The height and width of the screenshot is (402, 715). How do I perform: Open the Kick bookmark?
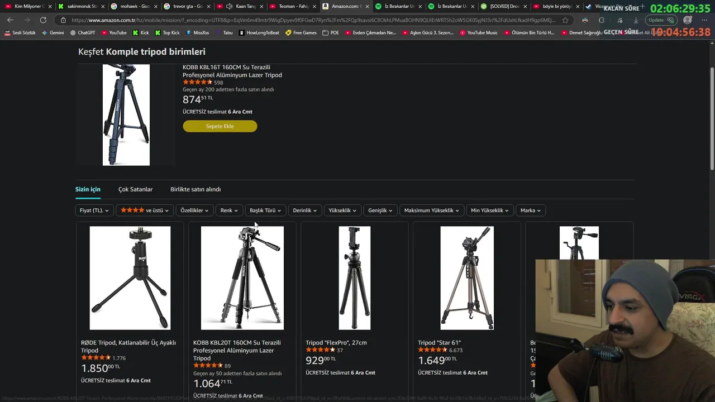click(141, 33)
